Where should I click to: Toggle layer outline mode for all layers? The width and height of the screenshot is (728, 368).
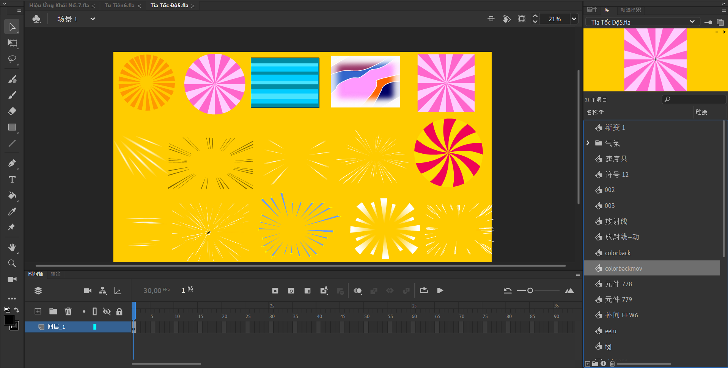coord(94,312)
